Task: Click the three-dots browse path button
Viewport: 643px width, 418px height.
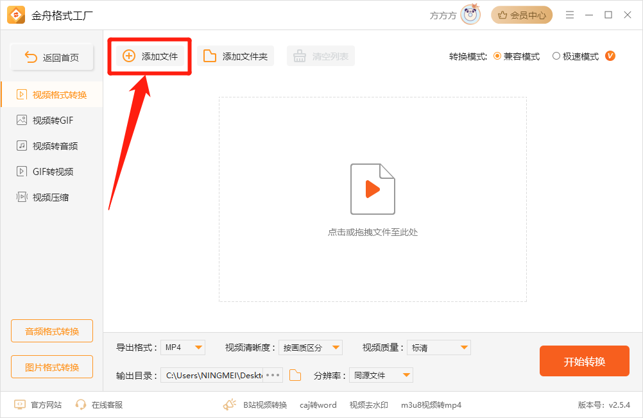Action: [x=273, y=376]
